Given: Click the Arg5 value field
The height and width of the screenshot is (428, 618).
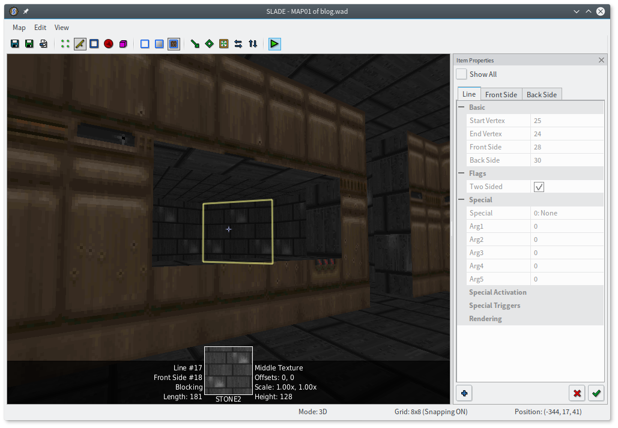Looking at the screenshot, I should [567, 279].
